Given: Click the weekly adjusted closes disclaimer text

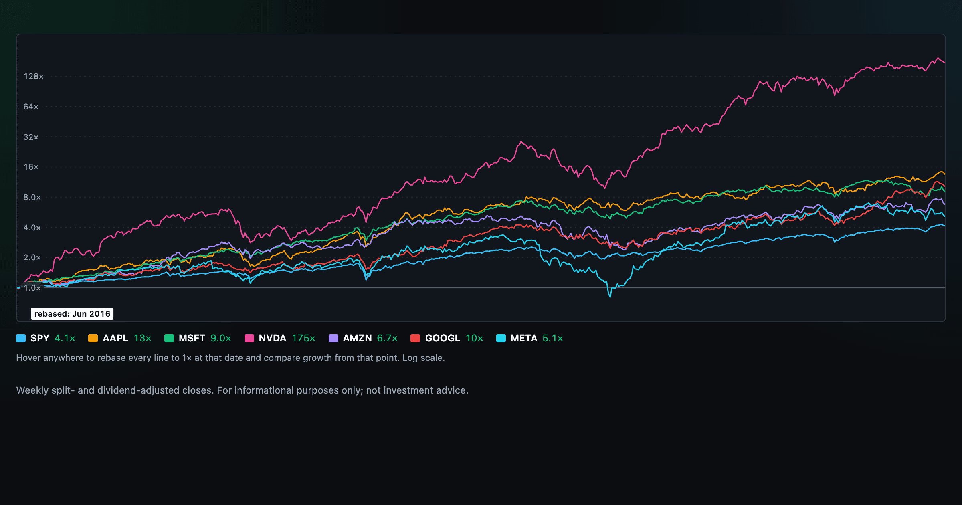Looking at the screenshot, I should 242,390.
